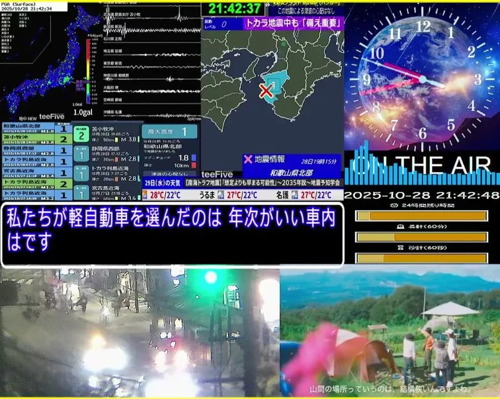The height and width of the screenshot is (399, 500).
Task: Click the 秒針(60秒) progress bar
Action: pos(421,258)
